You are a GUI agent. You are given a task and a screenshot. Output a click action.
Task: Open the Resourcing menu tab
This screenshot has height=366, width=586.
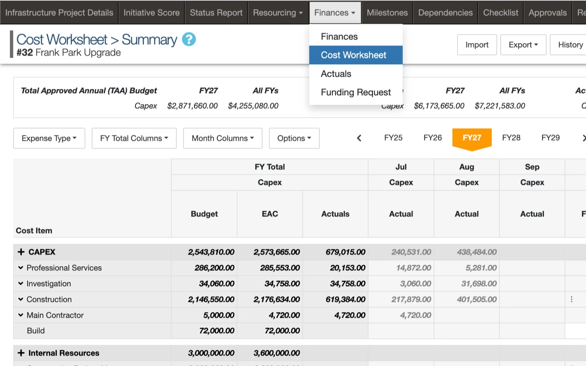coord(278,13)
